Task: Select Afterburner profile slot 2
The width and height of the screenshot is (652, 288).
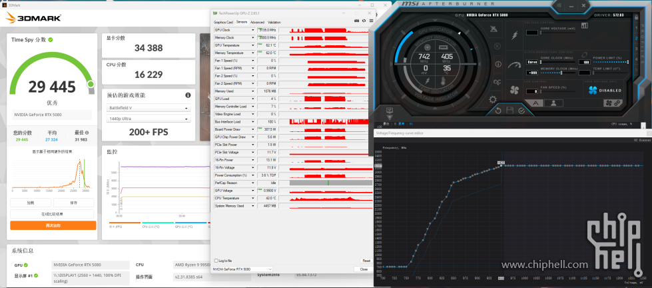Action: pyautogui.click(x=636, y=38)
